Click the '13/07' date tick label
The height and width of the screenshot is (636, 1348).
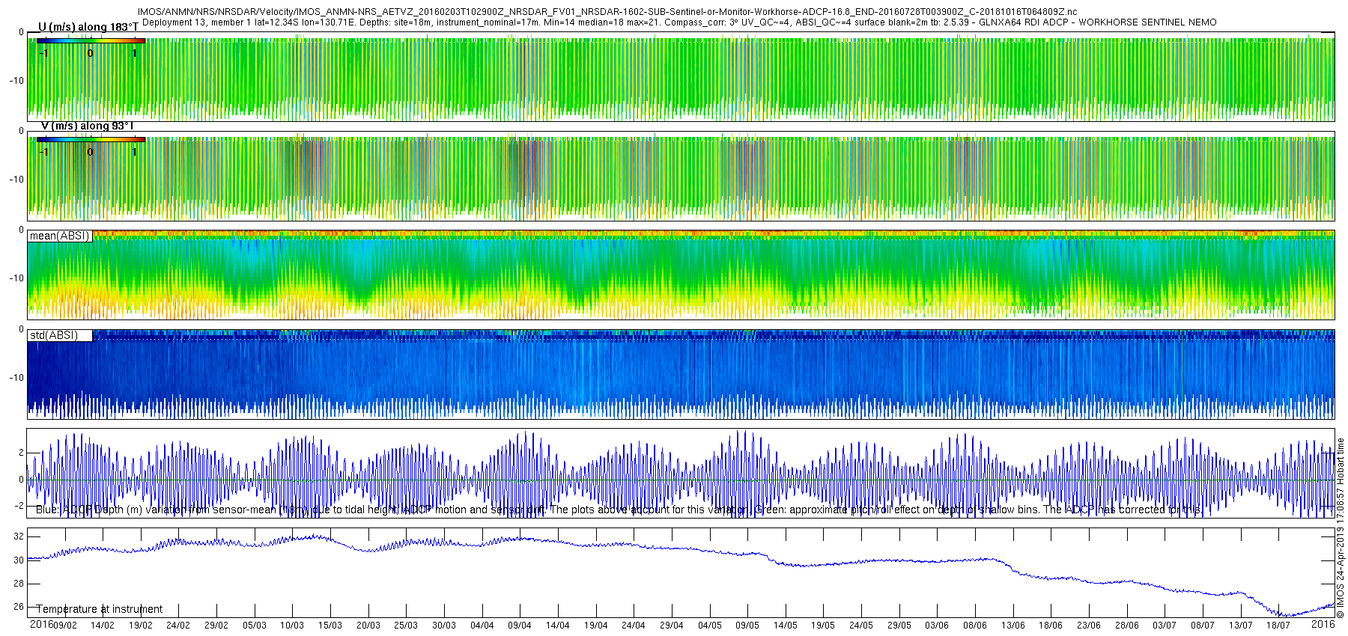click(1241, 626)
